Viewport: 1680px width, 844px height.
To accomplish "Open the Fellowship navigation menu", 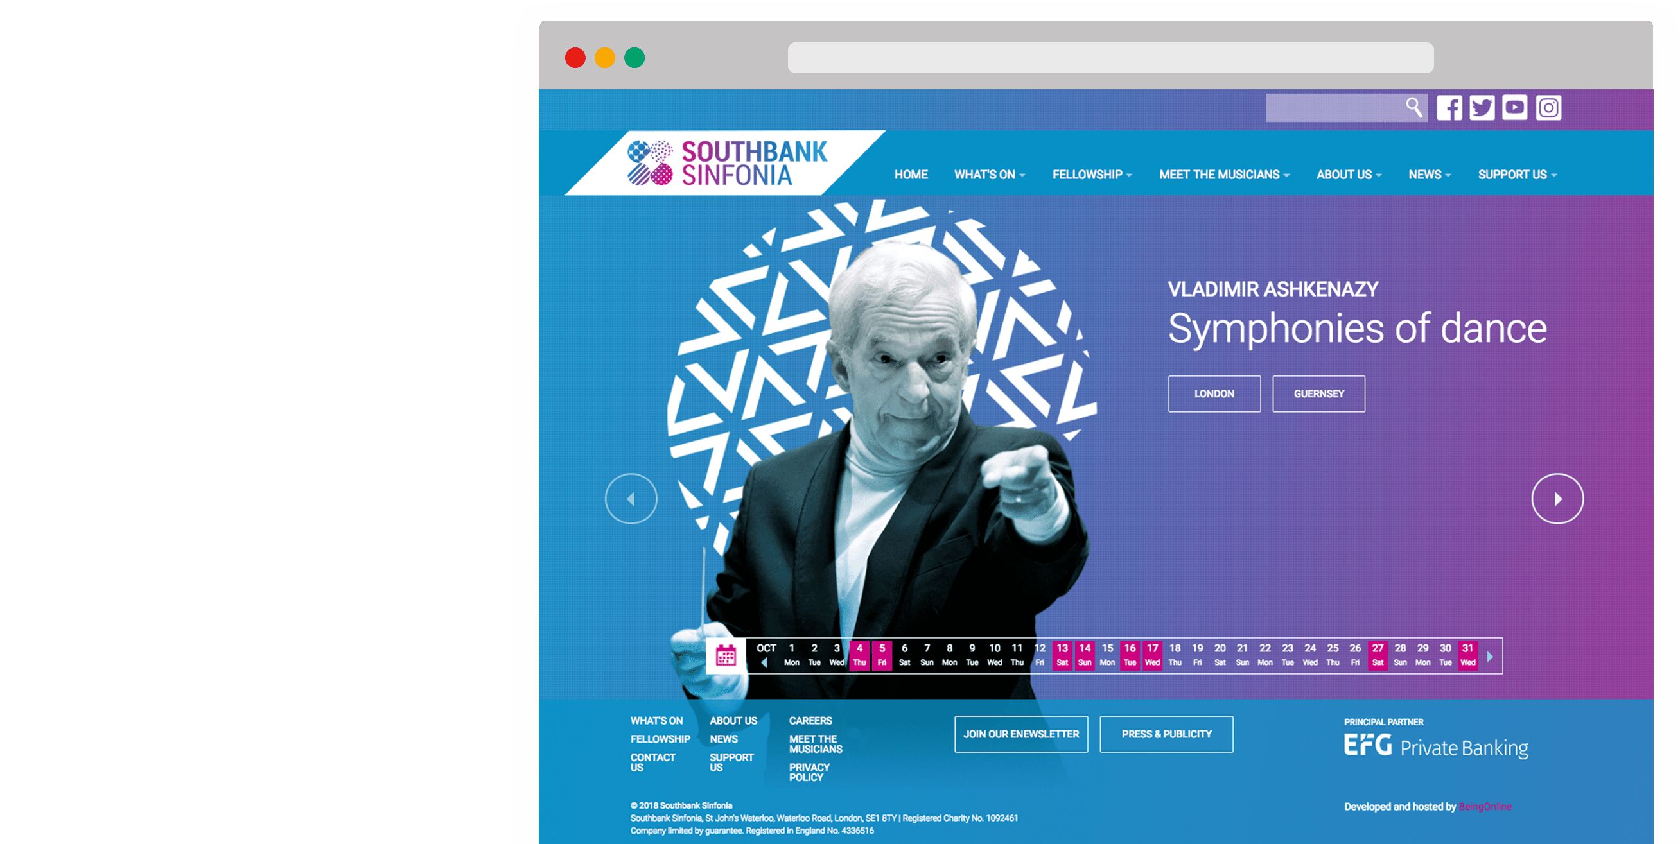I will (1092, 175).
